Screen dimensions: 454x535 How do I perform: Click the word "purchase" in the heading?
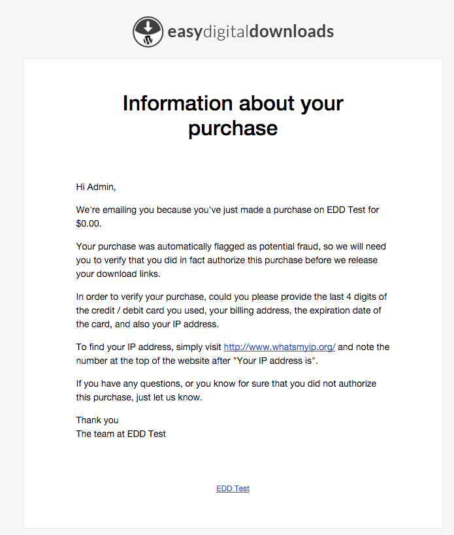(x=233, y=127)
